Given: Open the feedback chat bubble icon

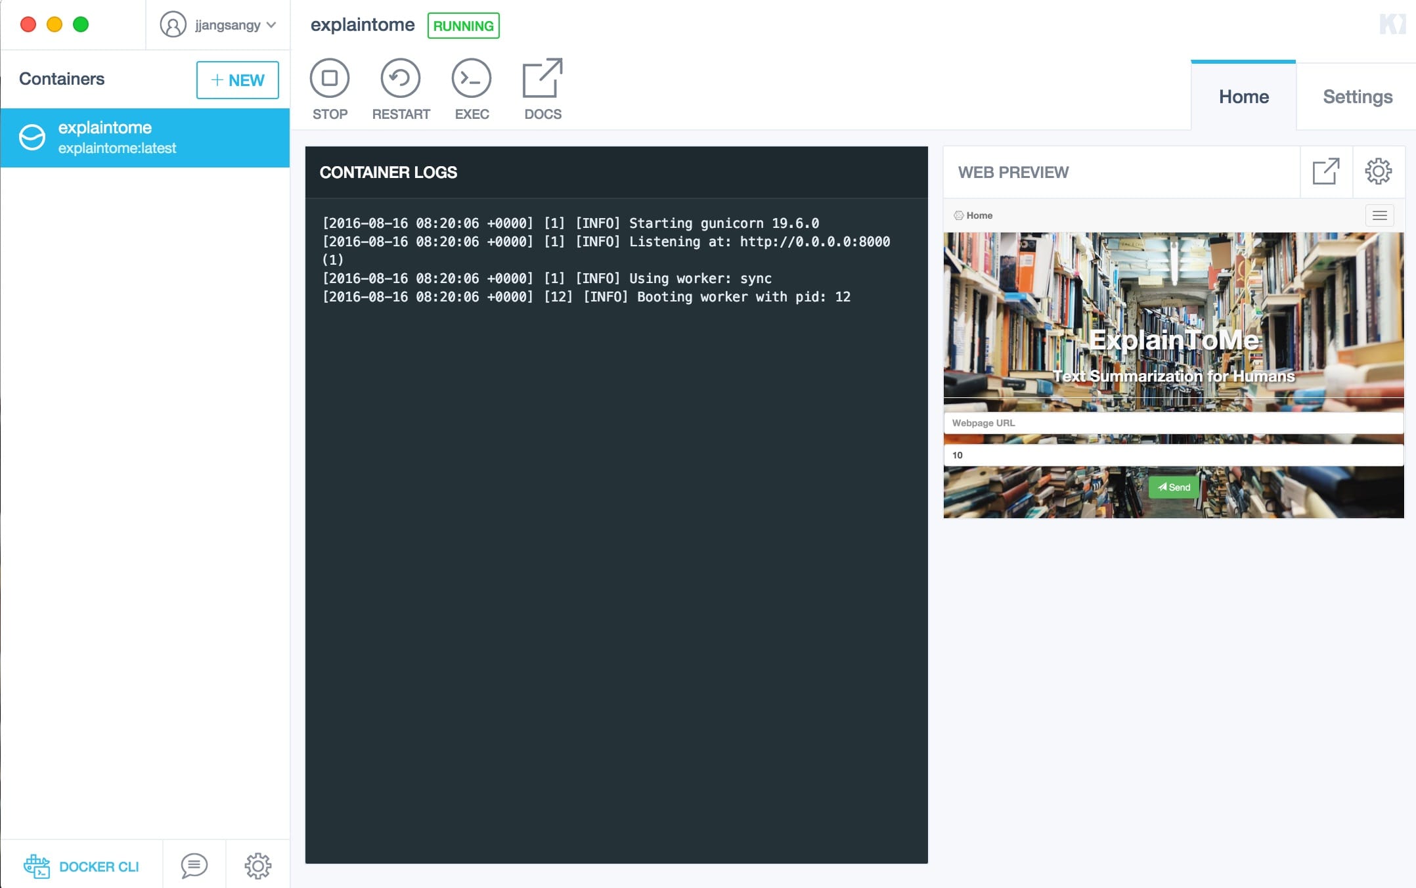Looking at the screenshot, I should [194, 866].
